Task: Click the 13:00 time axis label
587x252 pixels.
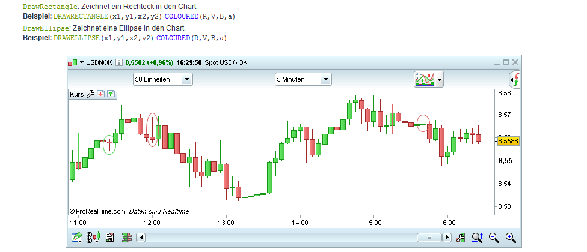Action: coord(226,223)
